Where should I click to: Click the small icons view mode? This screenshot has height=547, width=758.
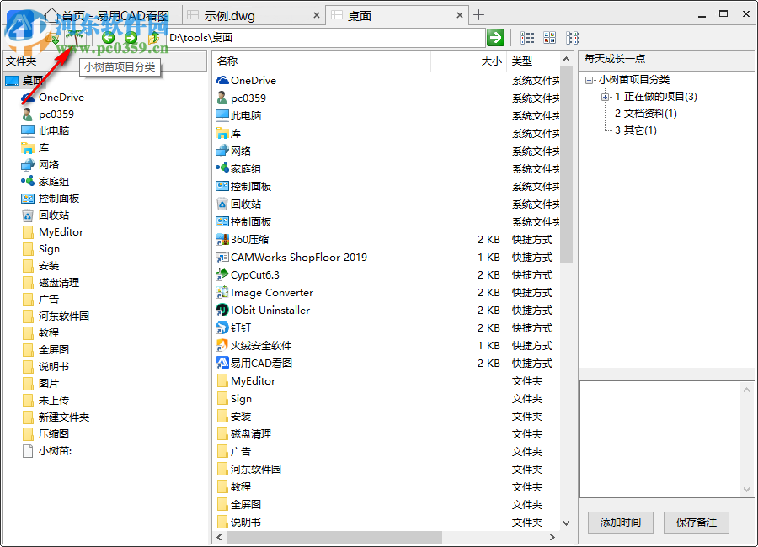pos(574,37)
